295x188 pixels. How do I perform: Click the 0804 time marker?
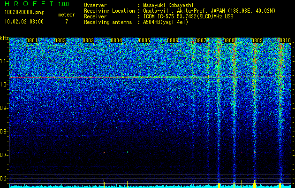(x=116, y=40)
